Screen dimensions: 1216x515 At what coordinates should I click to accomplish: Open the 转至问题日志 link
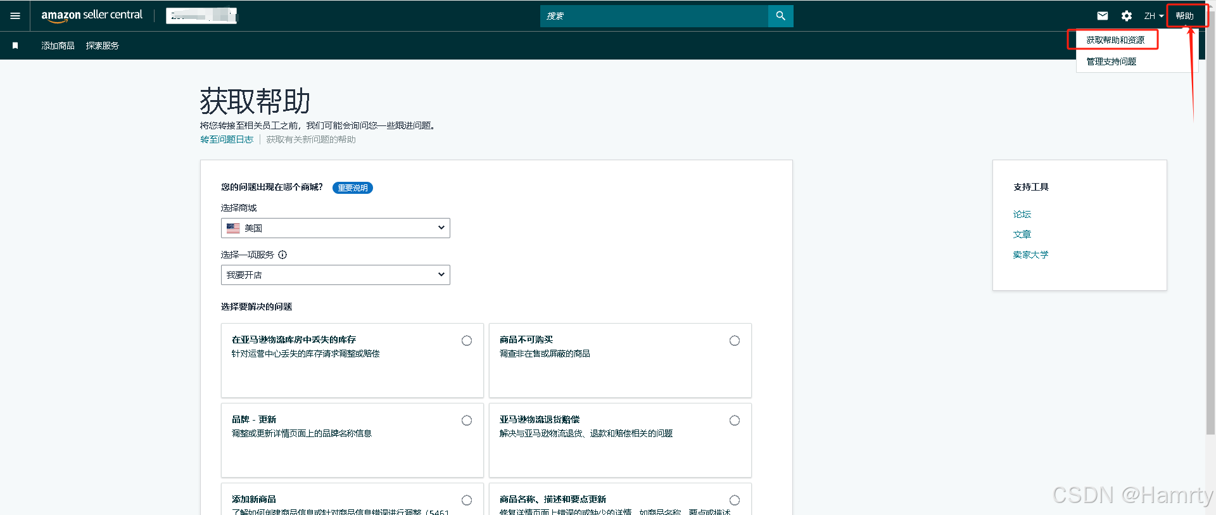coord(227,139)
